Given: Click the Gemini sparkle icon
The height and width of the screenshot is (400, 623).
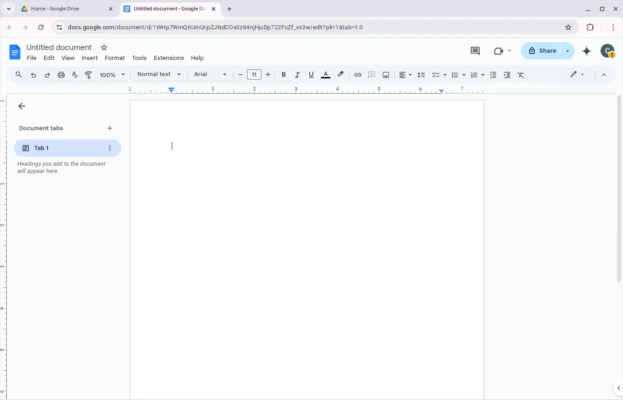Looking at the screenshot, I should coord(586,51).
